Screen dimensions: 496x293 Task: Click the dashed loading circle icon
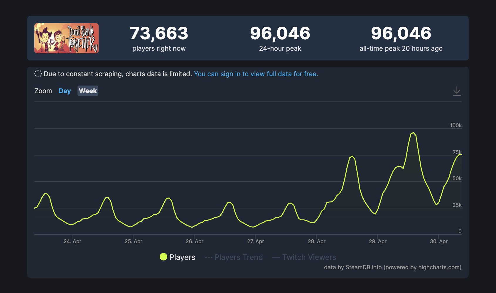[x=38, y=74]
